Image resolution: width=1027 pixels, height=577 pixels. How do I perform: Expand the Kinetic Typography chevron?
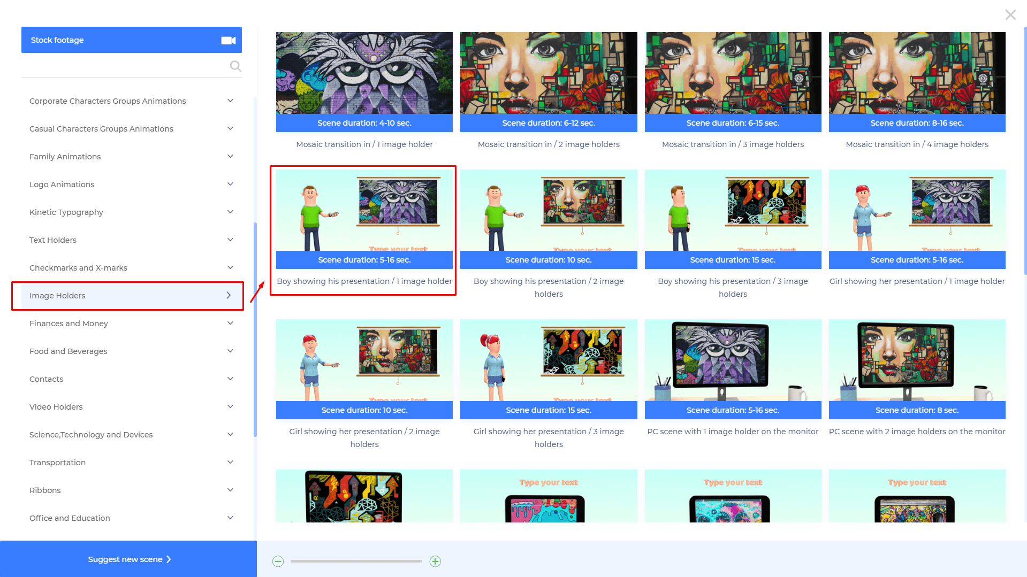(230, 212)
